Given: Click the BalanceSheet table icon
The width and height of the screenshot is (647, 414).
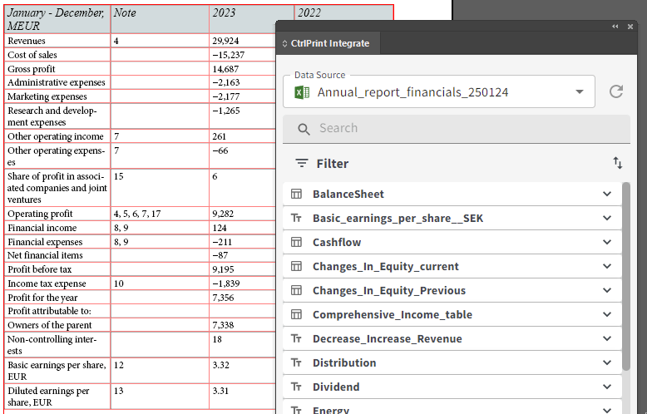Looking at the screenshot, I should click(296, 194).
